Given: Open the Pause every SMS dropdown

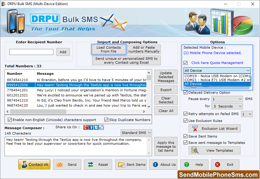Looking at the screenshot, I should [227, 99].
